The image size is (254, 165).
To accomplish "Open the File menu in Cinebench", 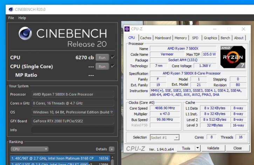I will [x=11, y=18].
